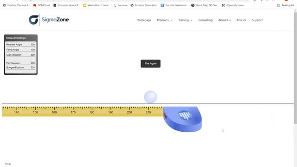
Task: Click the Release Angle label
Action: click(x=14, y=45)
